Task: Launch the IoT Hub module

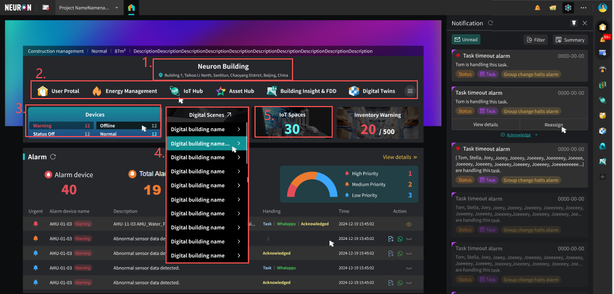Action: pos(186,91)
